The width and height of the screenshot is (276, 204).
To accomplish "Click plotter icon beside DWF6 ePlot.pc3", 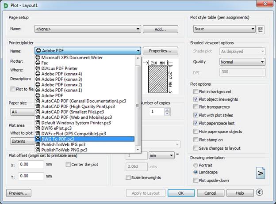I will click(38, 128).
